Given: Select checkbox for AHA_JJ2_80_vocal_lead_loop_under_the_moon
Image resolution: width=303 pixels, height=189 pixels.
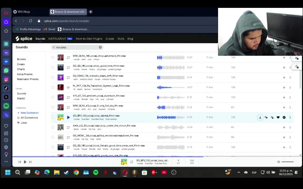Looking at the screenshot, I should click(53, 127).
